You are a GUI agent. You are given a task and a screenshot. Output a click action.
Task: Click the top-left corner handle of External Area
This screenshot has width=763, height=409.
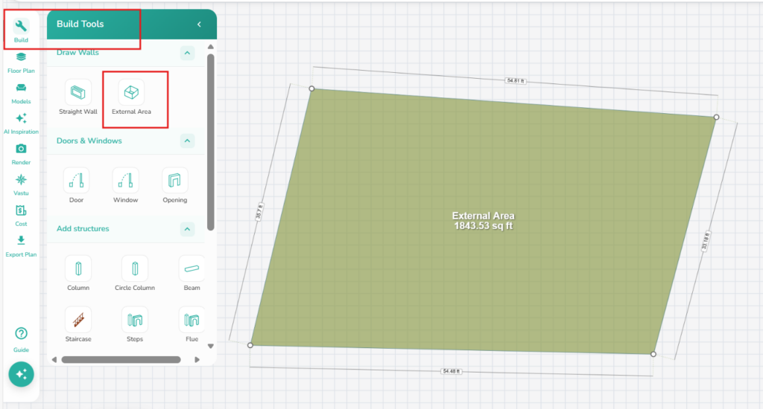(x=311, y=88)
